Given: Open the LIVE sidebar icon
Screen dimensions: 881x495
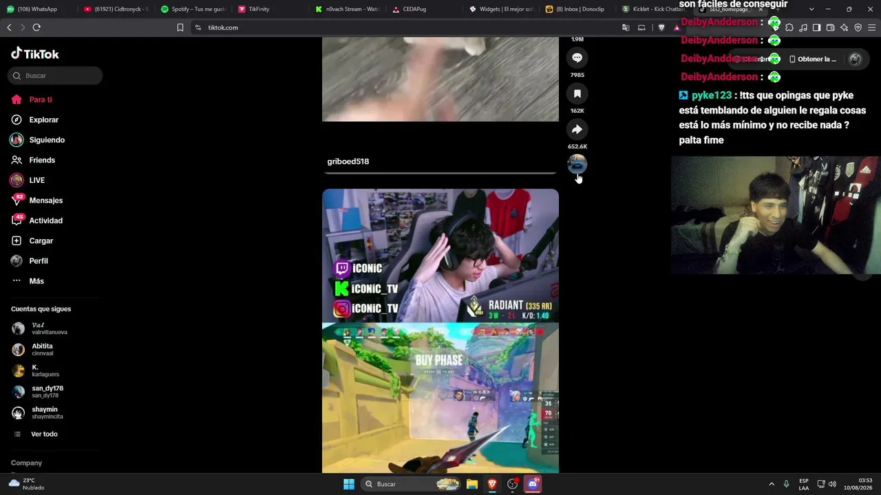Looking at the screenshot, I should pyautogui.click(x=17, y=180).
